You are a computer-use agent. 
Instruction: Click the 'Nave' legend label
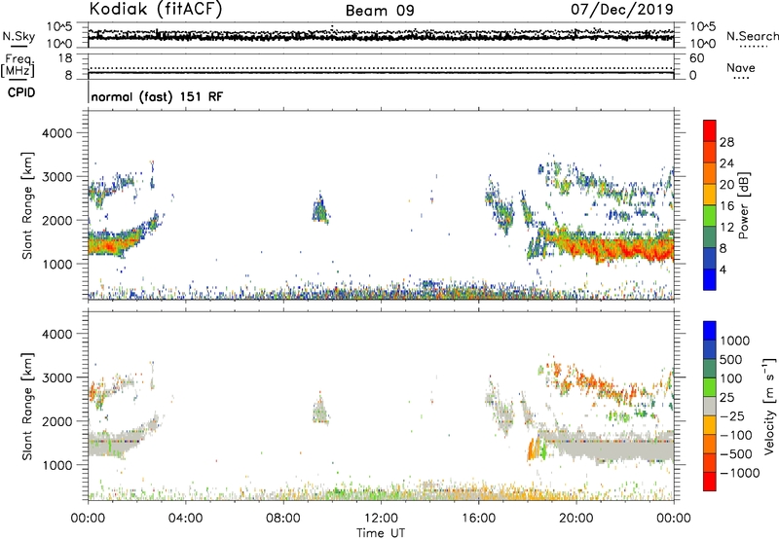[740, 68]
